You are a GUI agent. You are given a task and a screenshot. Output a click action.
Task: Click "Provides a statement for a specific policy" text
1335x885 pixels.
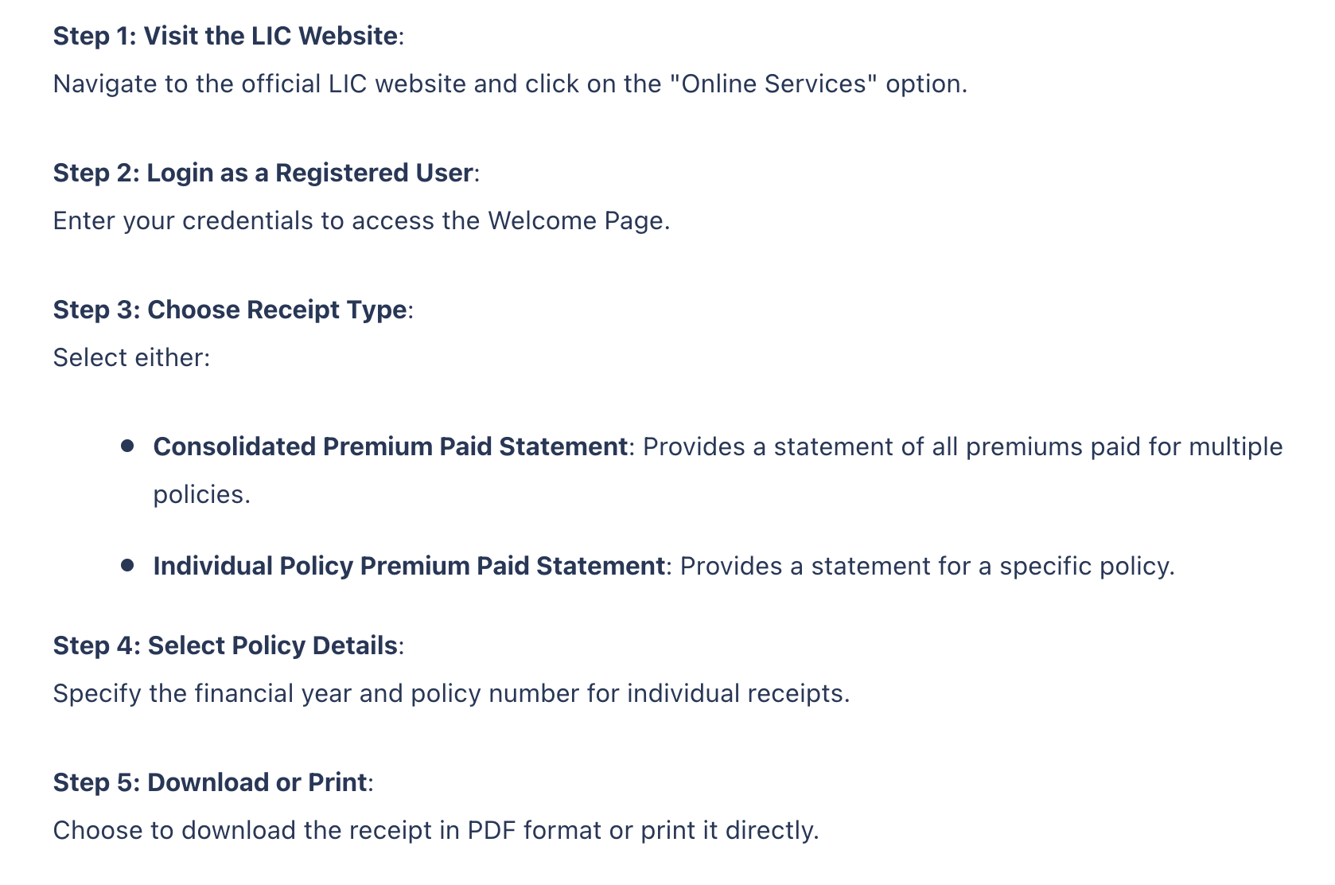[927, 566]
